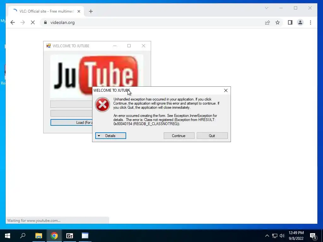
Task: Select the VLC: Official site tab
Action: tap(46, 11)
